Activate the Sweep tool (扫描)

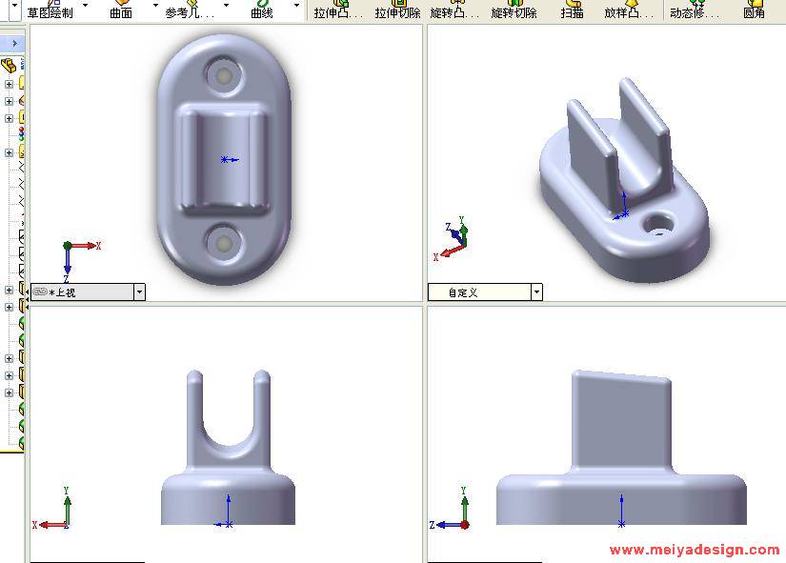[x=572, y=10]
